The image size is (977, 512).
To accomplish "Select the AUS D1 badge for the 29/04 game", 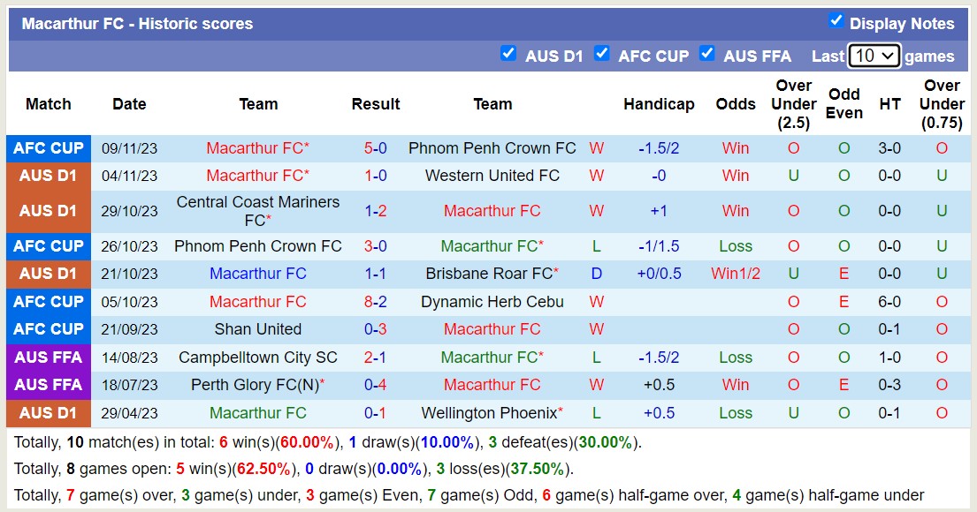I will coord(48,411).
